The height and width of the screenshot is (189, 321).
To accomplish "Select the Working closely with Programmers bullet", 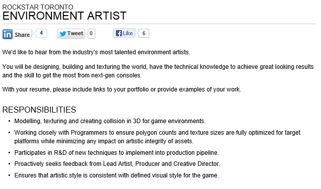I will click(x=157, y=137).
